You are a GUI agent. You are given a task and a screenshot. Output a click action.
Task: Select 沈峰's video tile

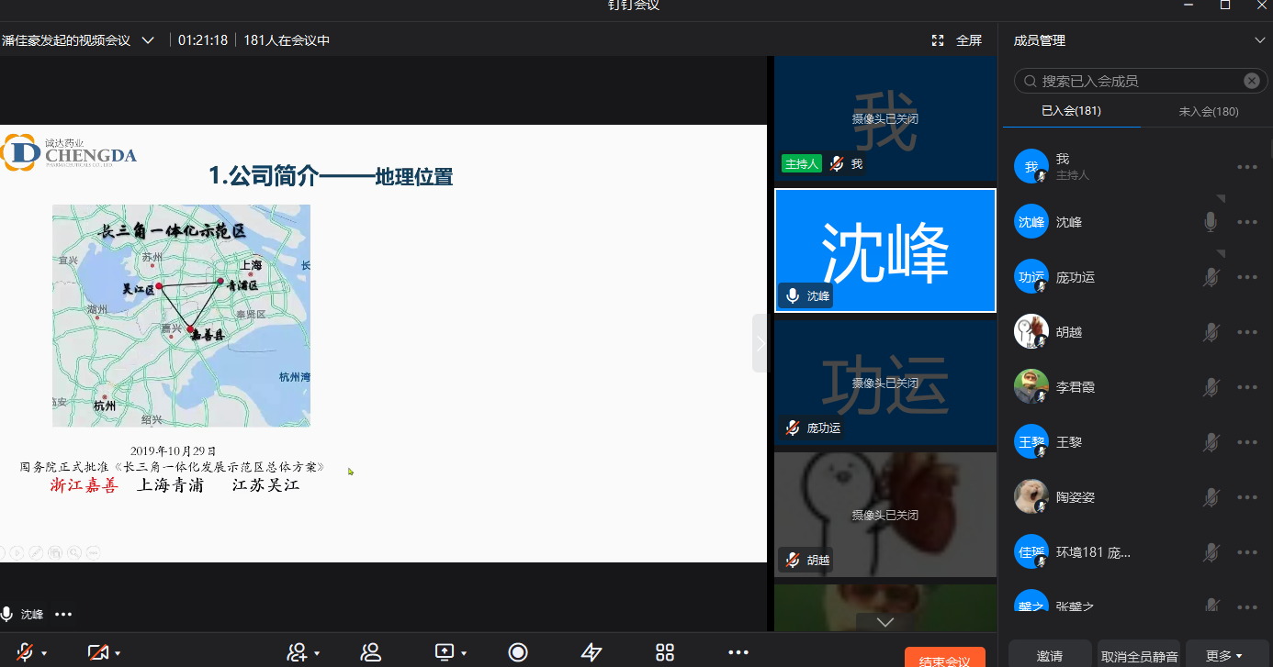coord(884,250)
